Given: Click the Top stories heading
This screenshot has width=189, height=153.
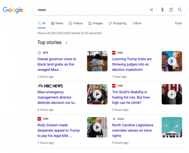Looking at the screenshot, I should 49,42.
